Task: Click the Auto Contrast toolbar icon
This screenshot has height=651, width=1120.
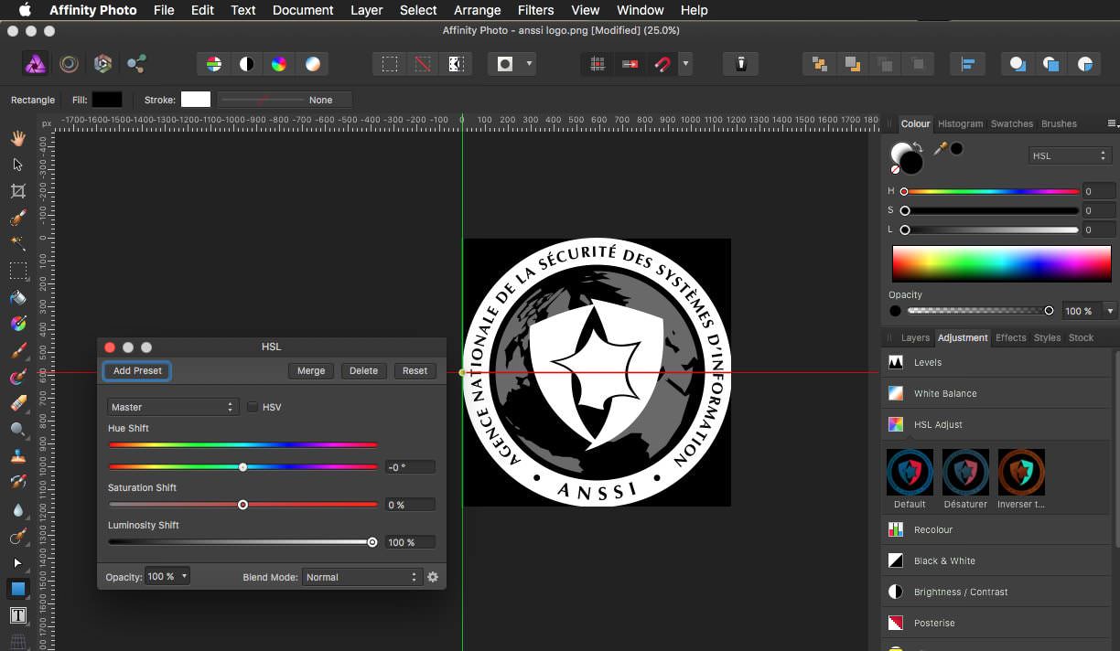Action: (x=246, y=64)
